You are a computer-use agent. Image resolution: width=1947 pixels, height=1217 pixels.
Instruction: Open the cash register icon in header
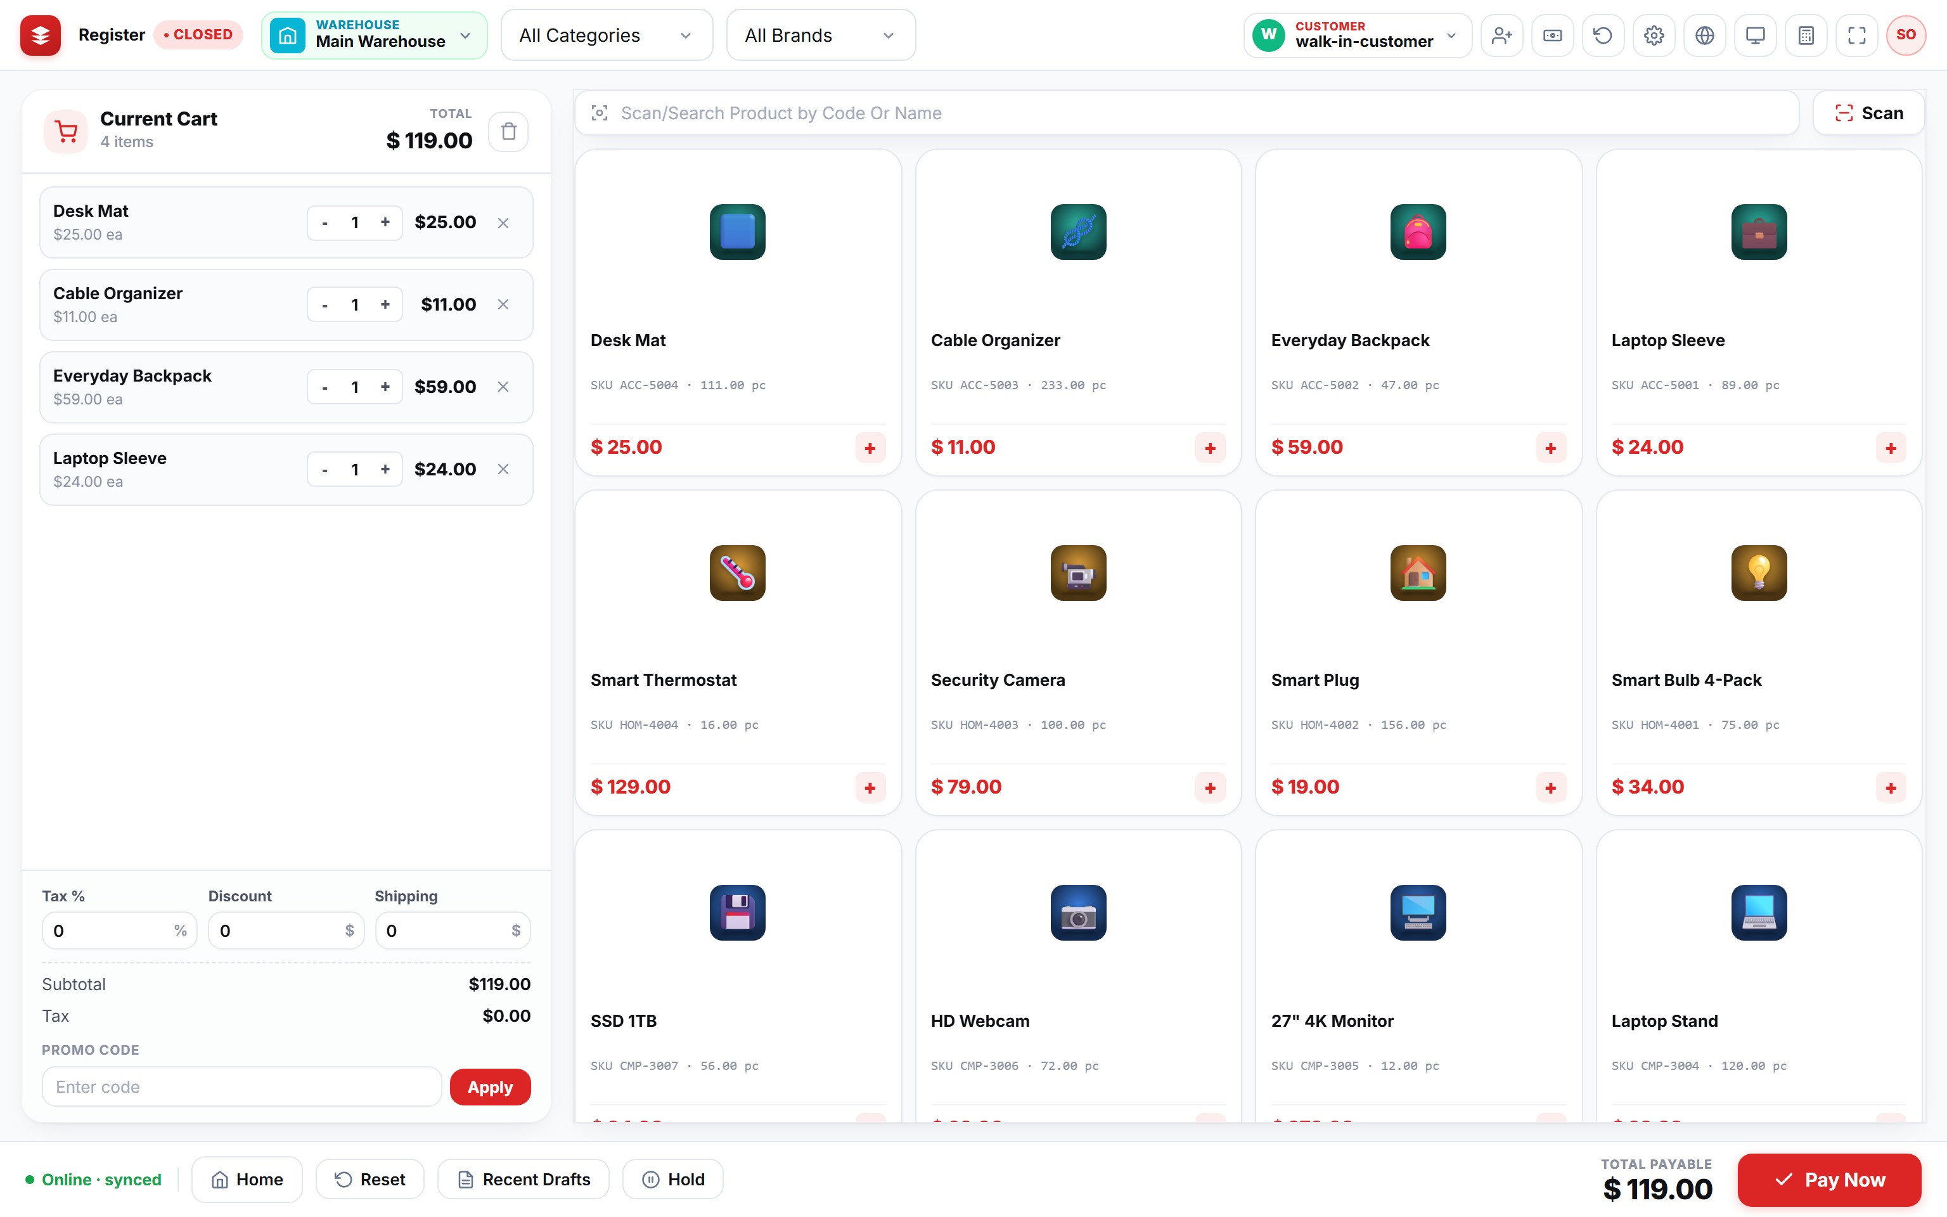pyautogui.click(x=1552, y=35)
